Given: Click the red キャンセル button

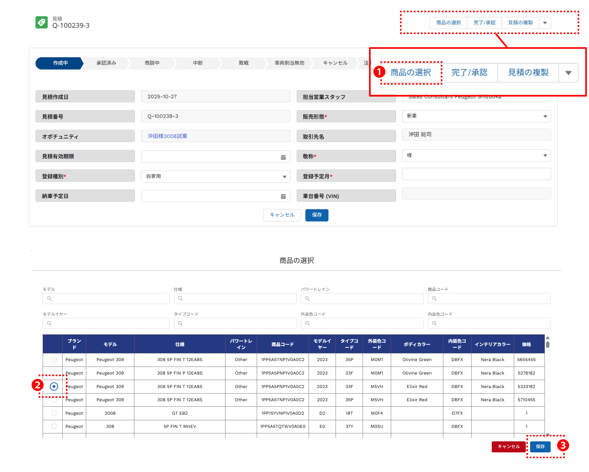Looking at the screenshot, I should [x=508, y=447].
